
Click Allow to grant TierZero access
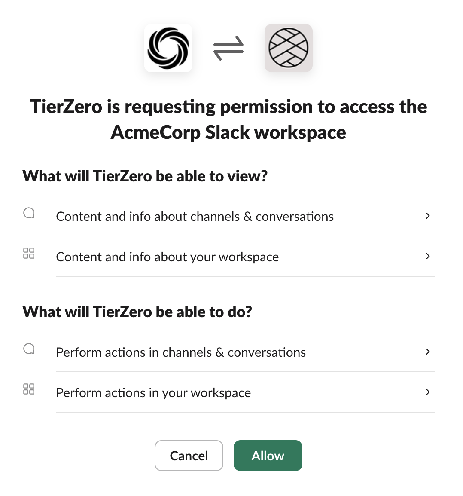tap(268, 455)
